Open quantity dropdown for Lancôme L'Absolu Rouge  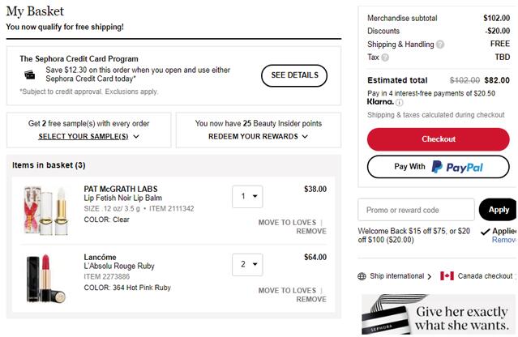(x=247, y=265)
